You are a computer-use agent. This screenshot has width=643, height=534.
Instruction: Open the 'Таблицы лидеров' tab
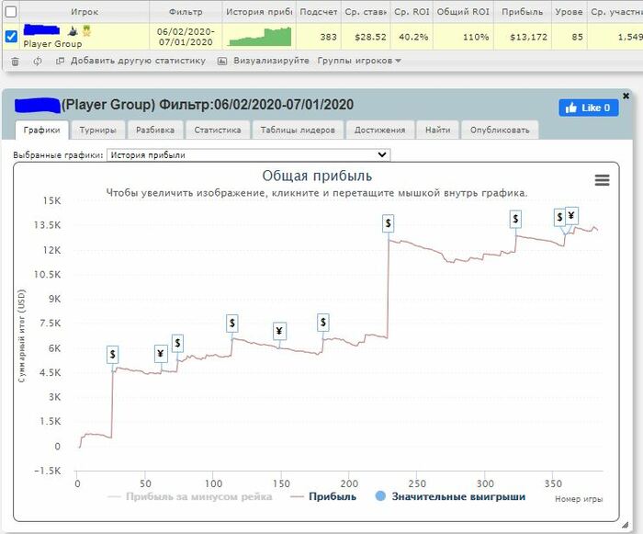point(298,131)
